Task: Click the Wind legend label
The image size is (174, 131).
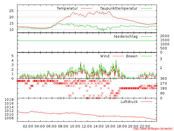Action: pyautogui.click(x=105, y=56)
